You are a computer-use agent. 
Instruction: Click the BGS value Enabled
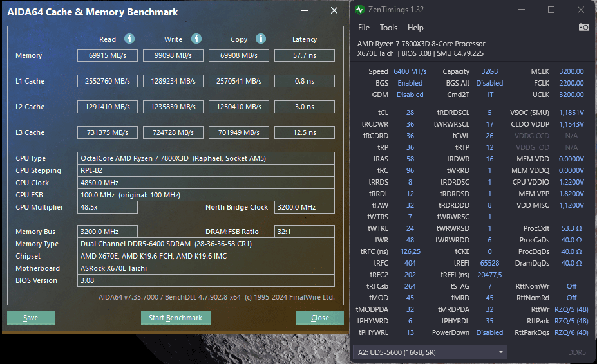pyautogui.click(x=410, y=83)
